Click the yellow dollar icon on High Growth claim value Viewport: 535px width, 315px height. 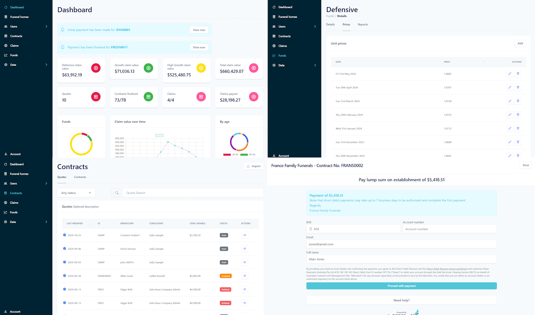tap(201, 68)
